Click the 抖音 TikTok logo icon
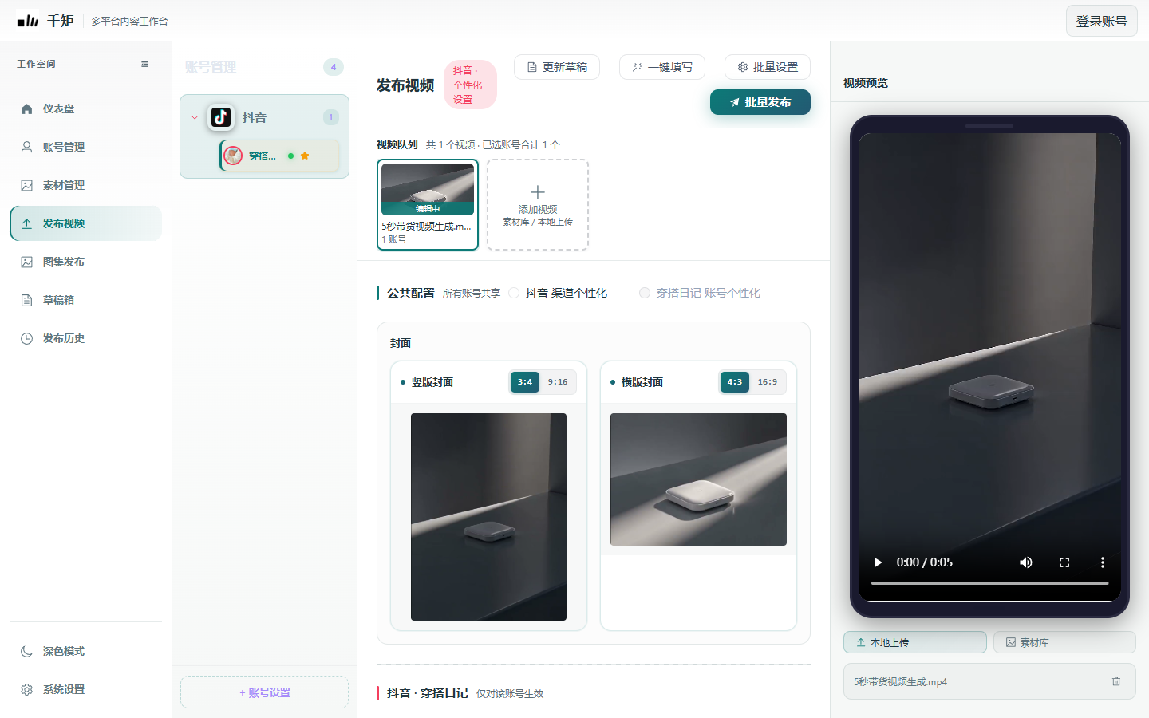 (221, 117)
